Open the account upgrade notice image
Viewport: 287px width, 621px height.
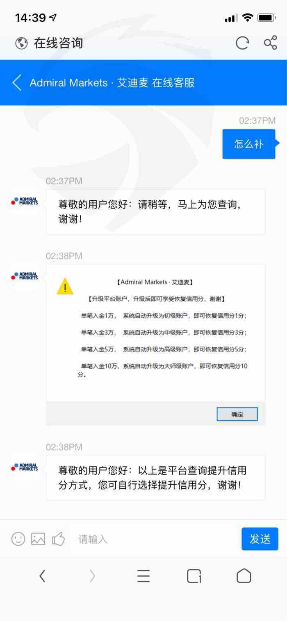point(155,345)
